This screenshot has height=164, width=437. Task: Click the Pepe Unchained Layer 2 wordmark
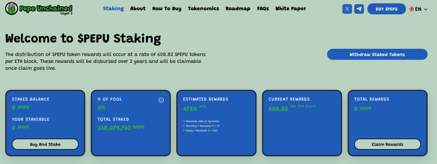[x=46, y=9]
